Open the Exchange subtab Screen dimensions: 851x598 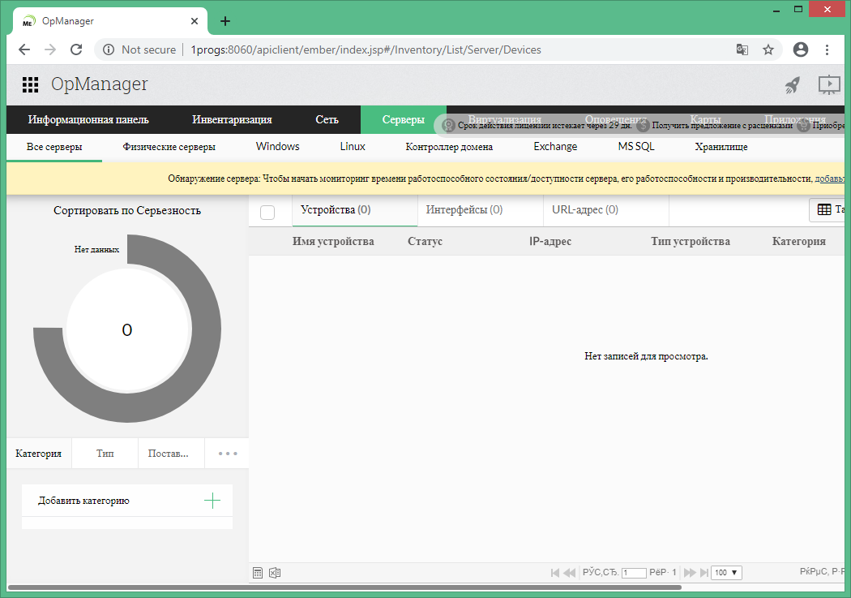click(555, 147)
